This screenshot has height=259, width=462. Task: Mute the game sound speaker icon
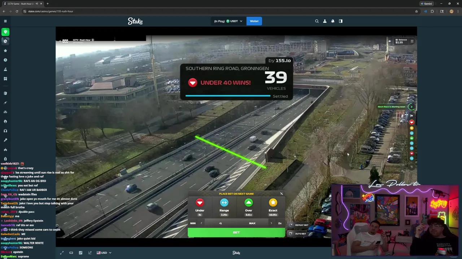point(389,41)
